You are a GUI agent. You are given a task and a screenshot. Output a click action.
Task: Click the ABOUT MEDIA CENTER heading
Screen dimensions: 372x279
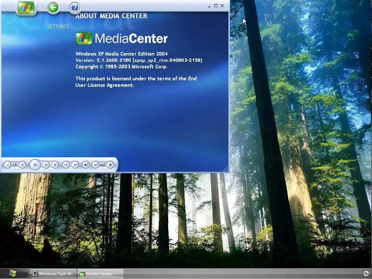112,16
